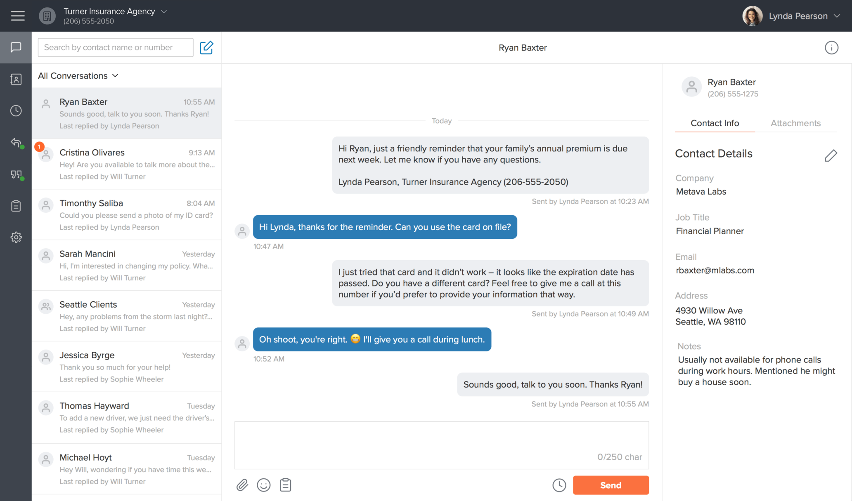Select the Contact Info tab
This screenshot has height=501, width=852.
click(715, 123)
